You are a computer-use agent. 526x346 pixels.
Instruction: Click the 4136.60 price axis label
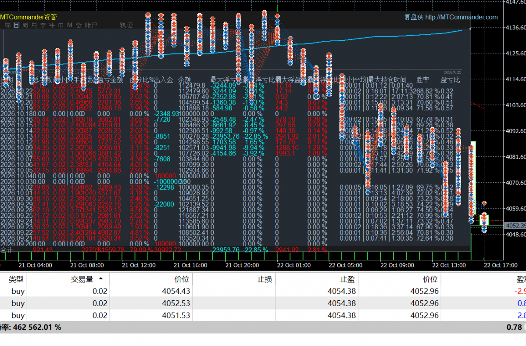[x=516, y=28]
